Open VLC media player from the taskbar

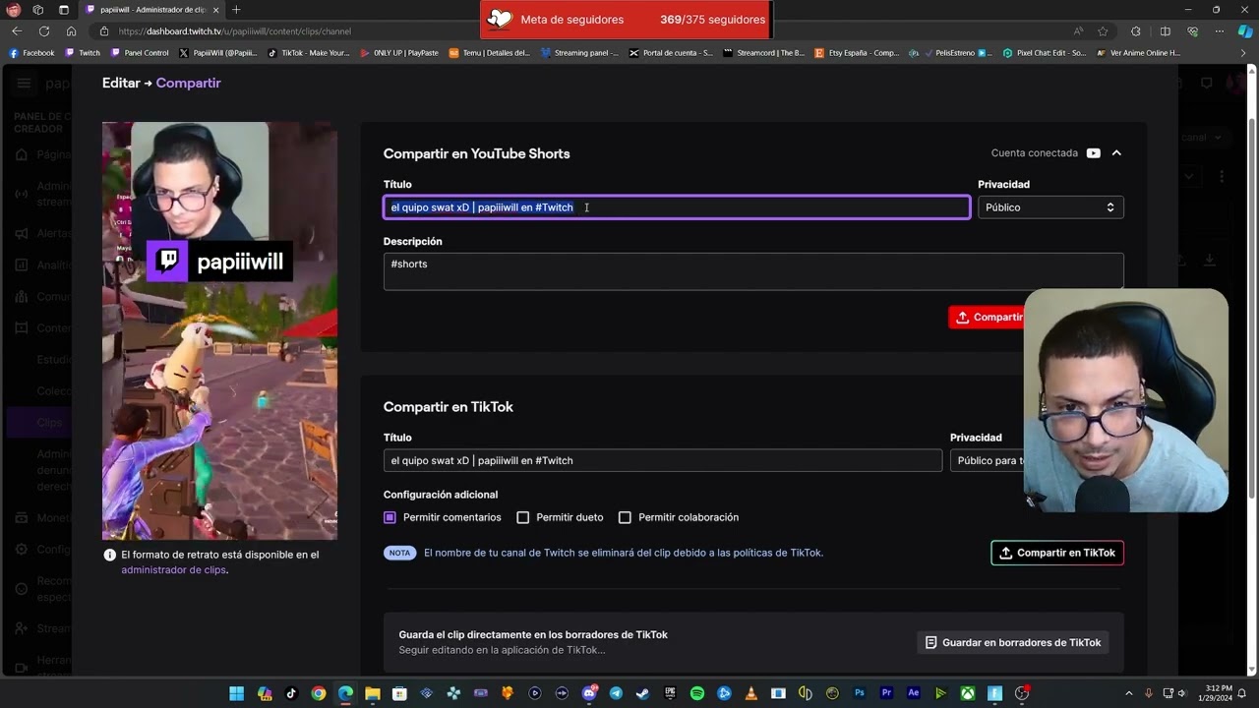click(x=751, y=693)
